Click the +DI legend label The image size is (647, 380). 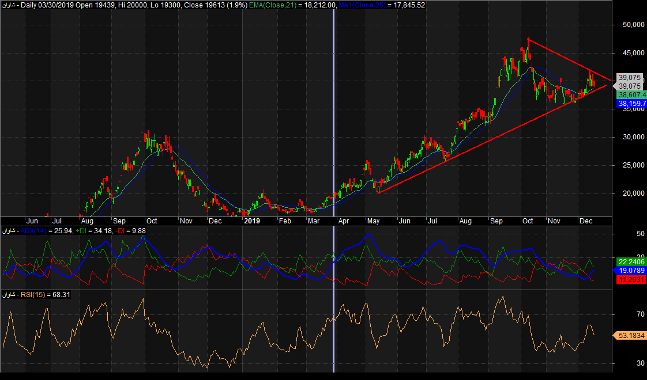[81, 231]
